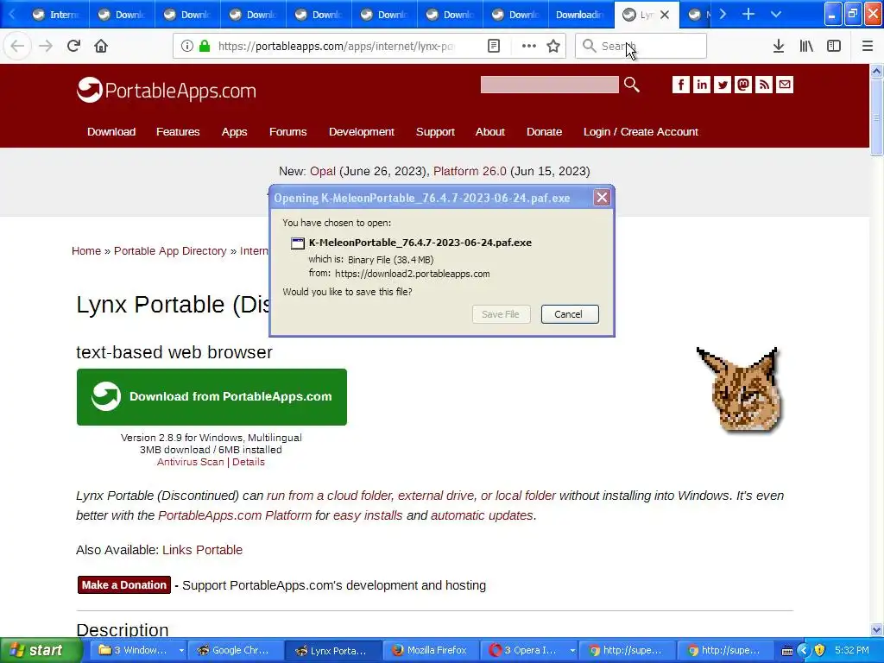Viewport: 884px width, 663px height.
Task: Click the green padlock security icon
Action: coord(205,46)
